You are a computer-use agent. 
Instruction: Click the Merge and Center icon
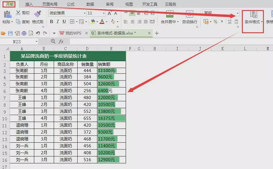click(170, 14)
